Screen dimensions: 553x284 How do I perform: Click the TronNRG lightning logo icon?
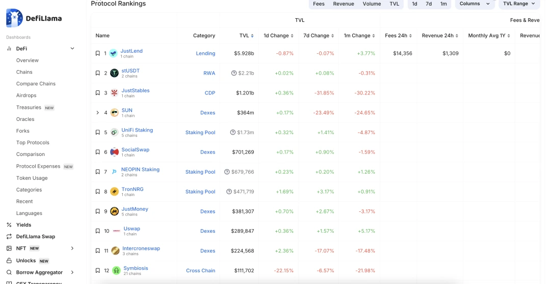click(x=114, y=192)
